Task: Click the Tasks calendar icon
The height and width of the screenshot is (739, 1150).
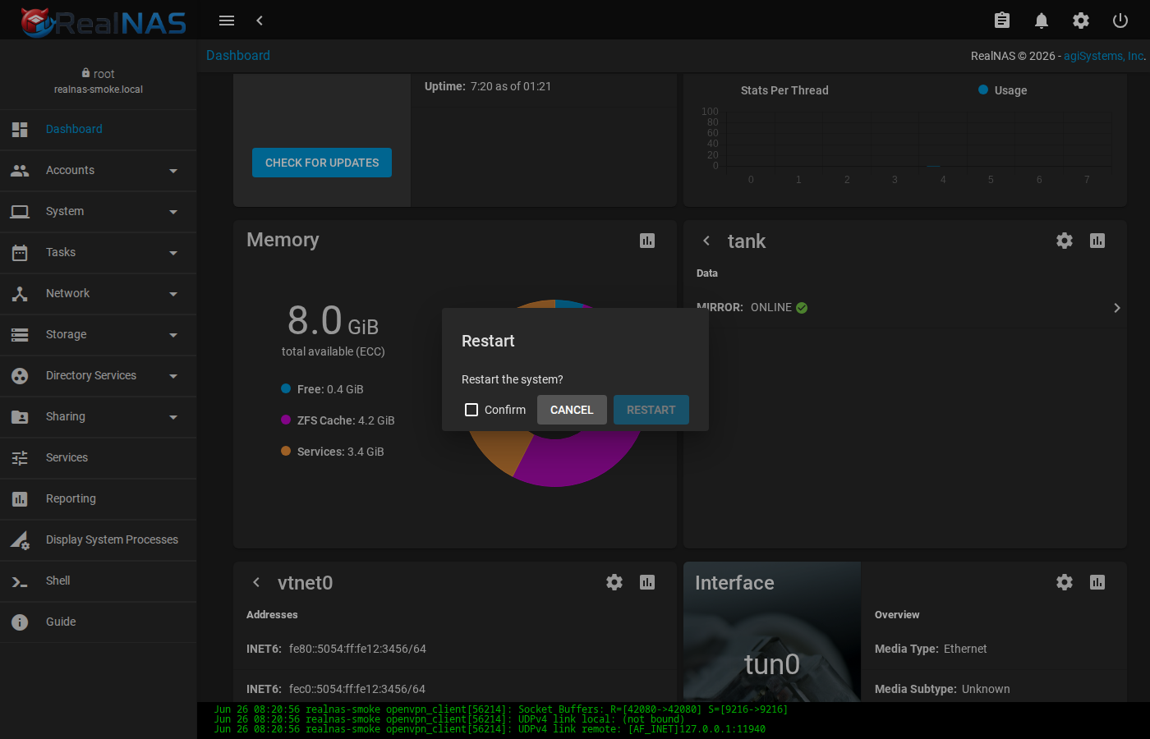Action: point(20,253)
